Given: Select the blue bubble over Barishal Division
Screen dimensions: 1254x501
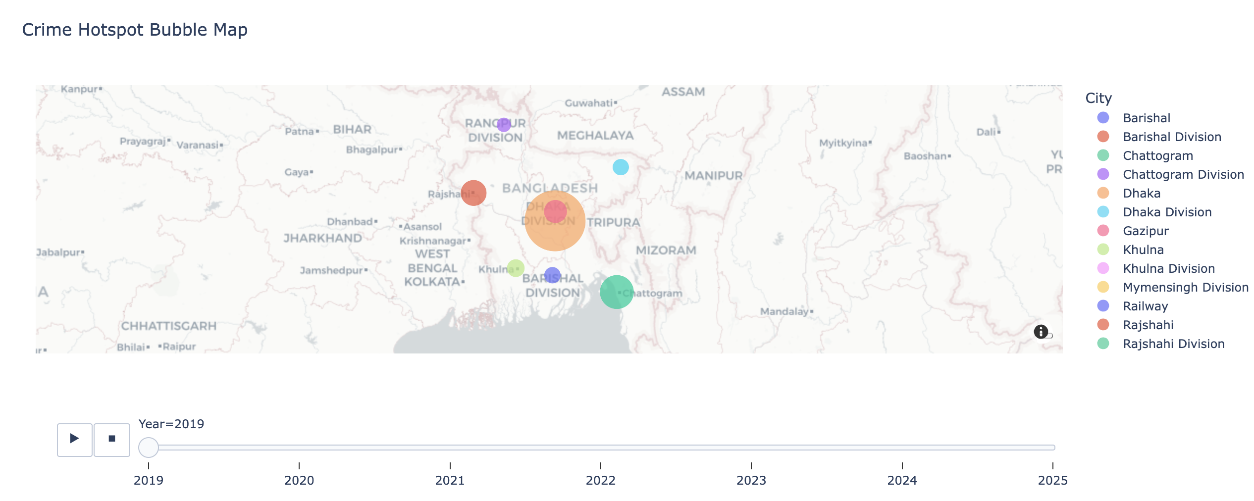Looking at the screenshot, I should click(552, 275).
